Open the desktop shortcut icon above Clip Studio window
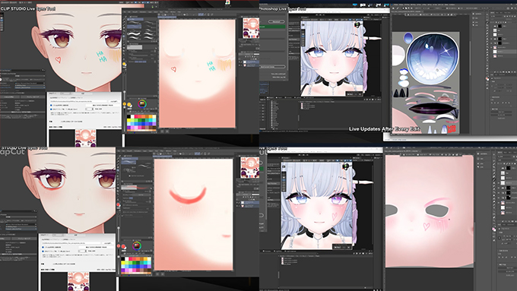 [227, 3]
